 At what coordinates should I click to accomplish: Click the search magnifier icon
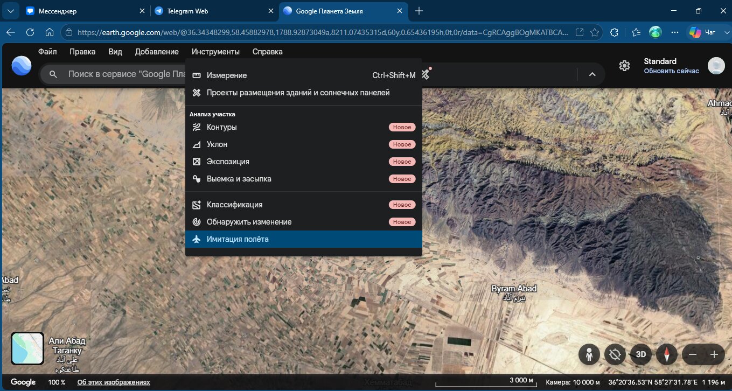[53, 74]
